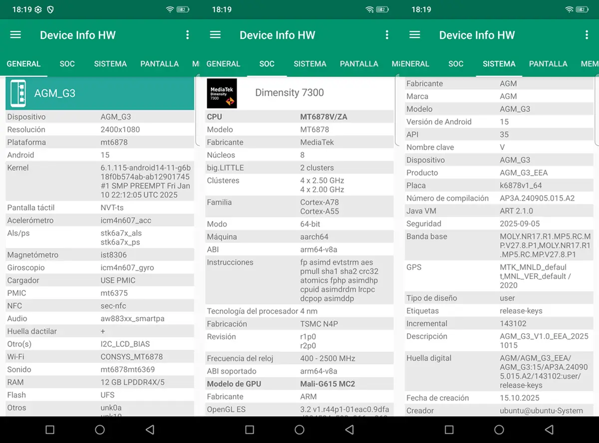Image resolution: width=599 pixels, height=443 pixels.
Task: Open the hamburger menu on the GENERAL screen
Action: pos(15,35)
